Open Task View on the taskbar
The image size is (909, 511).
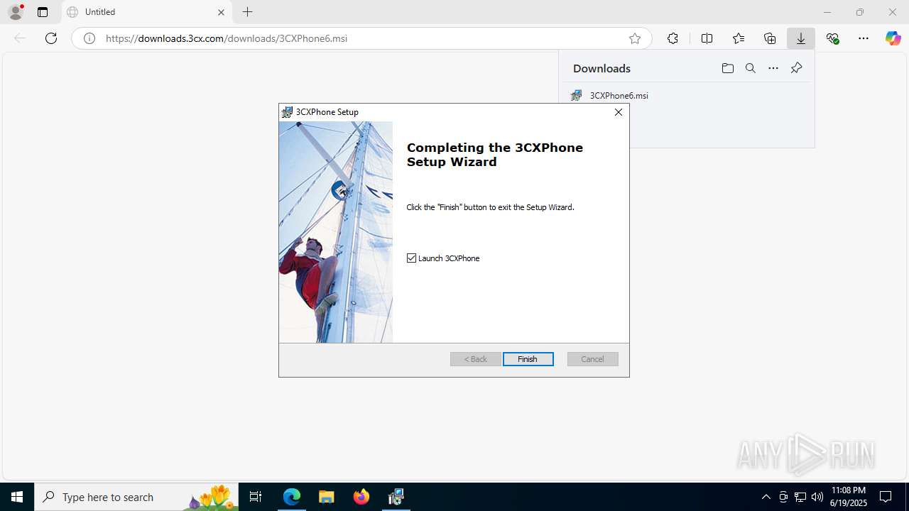pyautogui.click(x=256, y=497)
